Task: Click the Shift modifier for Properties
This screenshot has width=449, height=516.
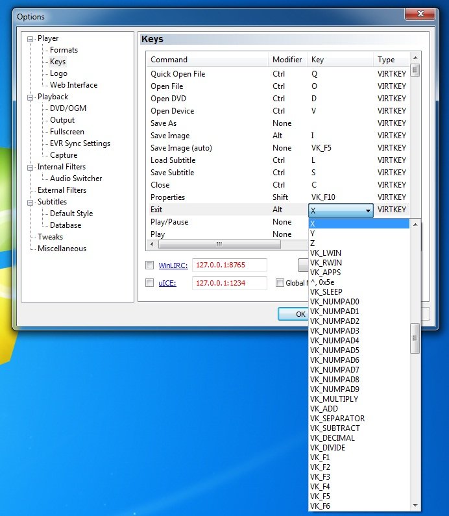Action: pyautogui.click(x=280, y=197)
